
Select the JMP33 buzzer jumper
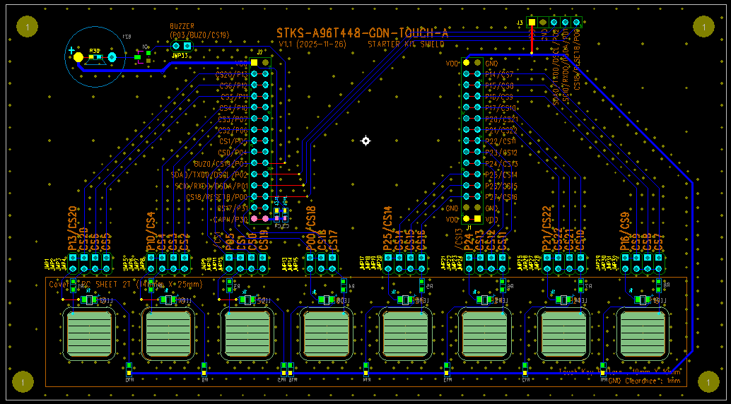182,46
